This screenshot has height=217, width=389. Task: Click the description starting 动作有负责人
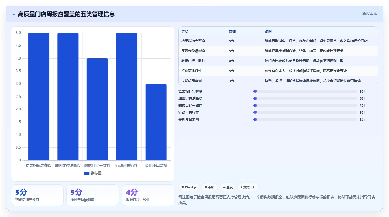307,71
